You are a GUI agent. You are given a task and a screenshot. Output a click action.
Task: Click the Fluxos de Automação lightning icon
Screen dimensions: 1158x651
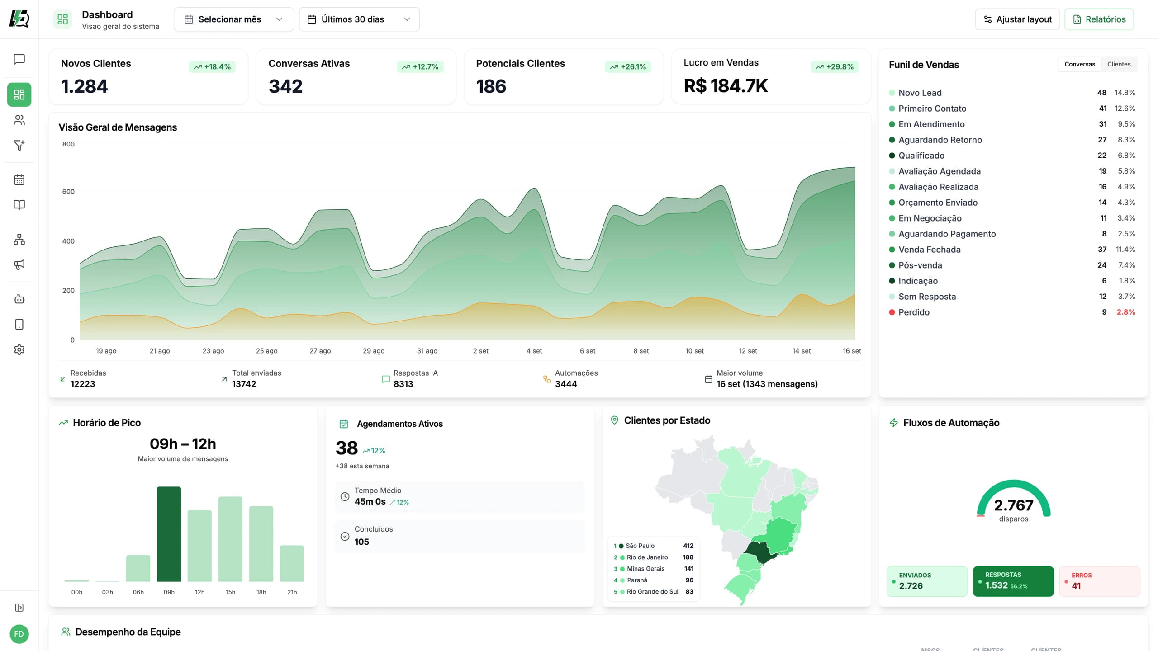(894, 423)
